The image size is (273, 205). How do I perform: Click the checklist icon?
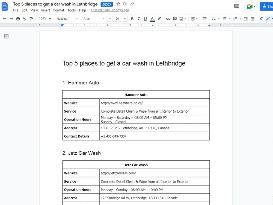click(214, 19)
